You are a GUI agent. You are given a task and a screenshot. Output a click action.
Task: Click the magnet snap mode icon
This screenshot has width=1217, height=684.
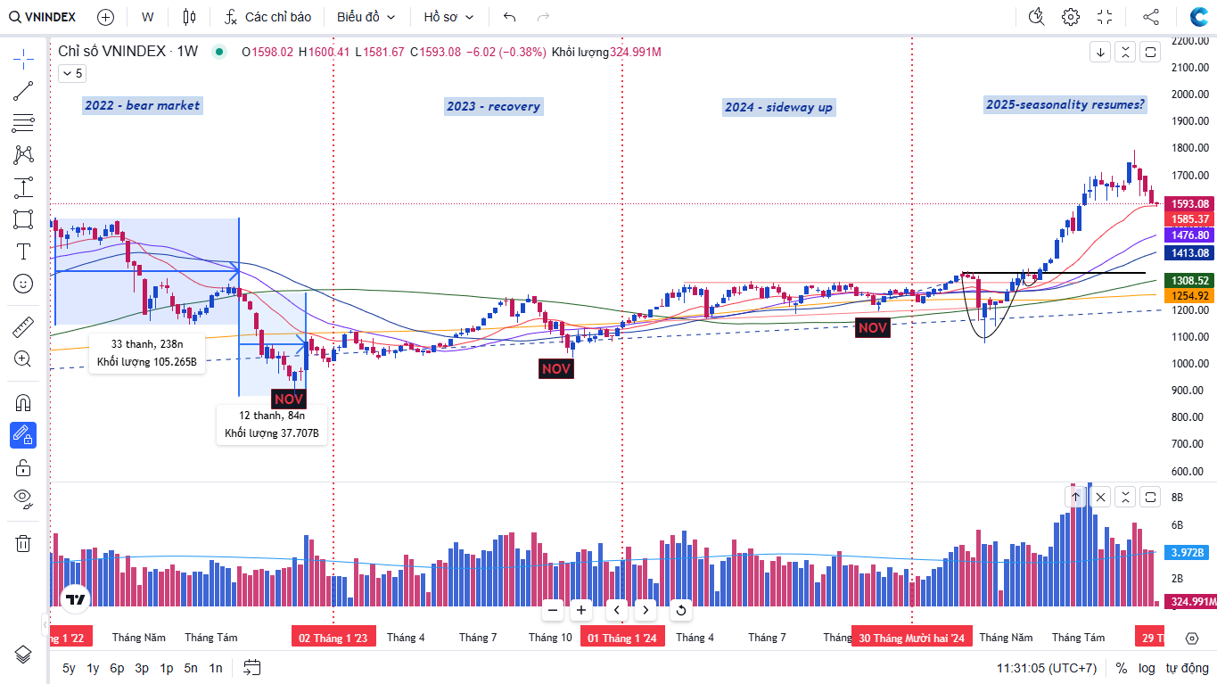(23, 402)
